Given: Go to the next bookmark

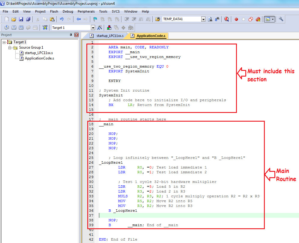Looking at the screenshot, I should 110,19.
